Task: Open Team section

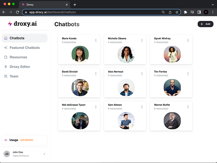Action: tap(25, 76)
